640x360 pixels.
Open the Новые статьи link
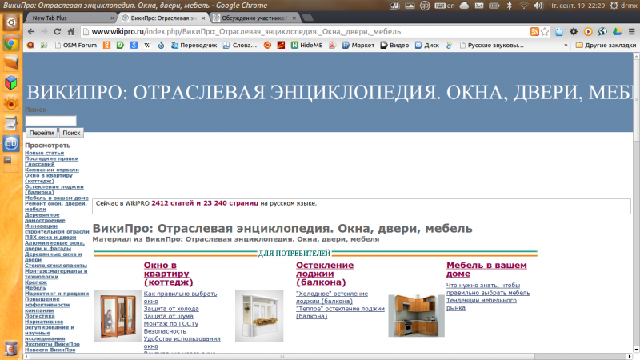44,153
